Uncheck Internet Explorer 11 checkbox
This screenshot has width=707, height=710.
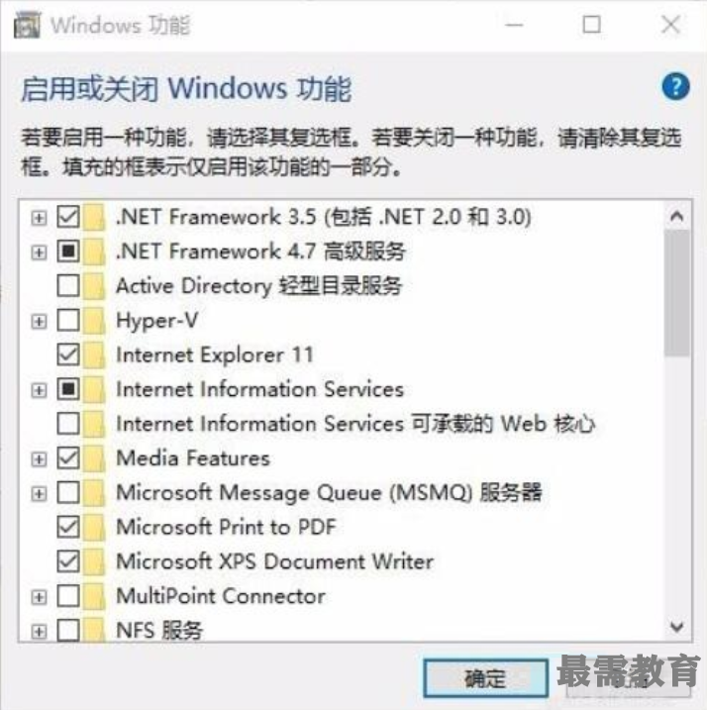click(68, 355)
